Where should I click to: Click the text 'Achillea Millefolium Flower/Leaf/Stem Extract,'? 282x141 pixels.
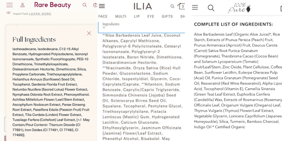point(49,99)
